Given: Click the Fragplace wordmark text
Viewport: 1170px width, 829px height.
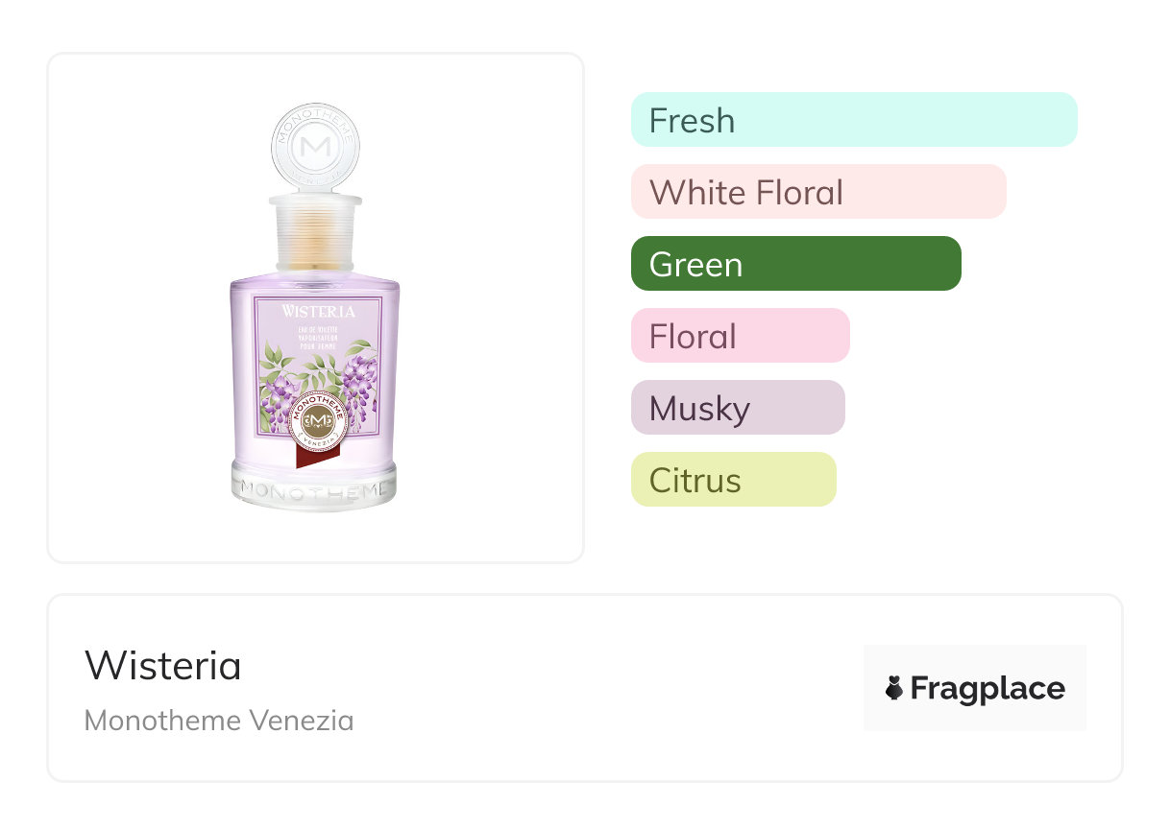Looking at the screenshot, I should [x=987, y=688].
